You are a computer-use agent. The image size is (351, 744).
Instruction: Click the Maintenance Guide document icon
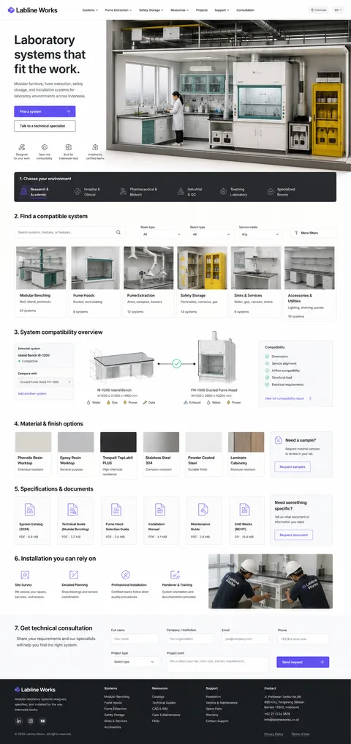(x=203, y=510)
